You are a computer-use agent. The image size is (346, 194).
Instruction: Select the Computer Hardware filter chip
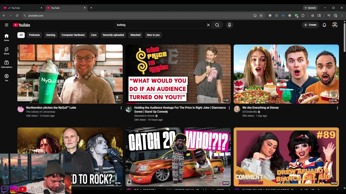coord(73,35)
